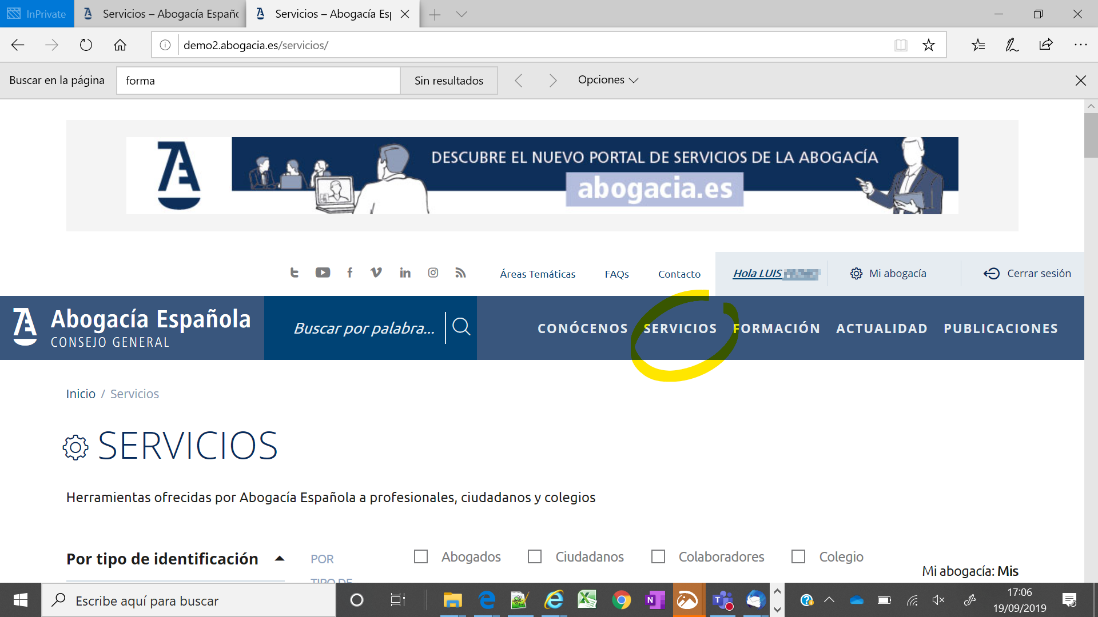This screenshot has width=1098, height=617.
Task: Click the Hola LUIS profile link
Action: (x=777, y=274)
